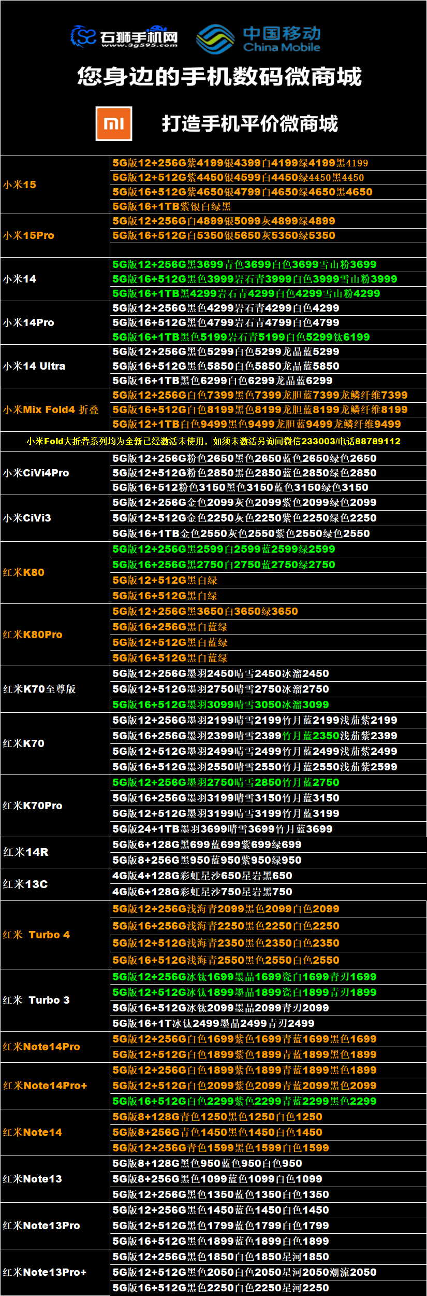Select the subtitle '打造手机平价微商城'

250,124
